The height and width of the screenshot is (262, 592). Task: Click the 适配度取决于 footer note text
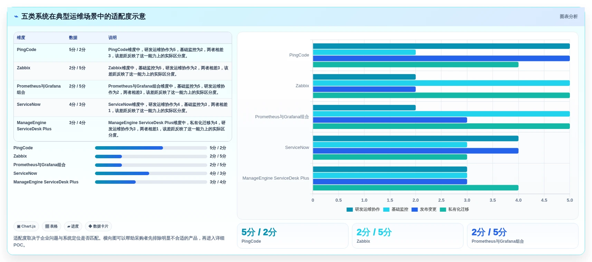(x=119, y=242)
